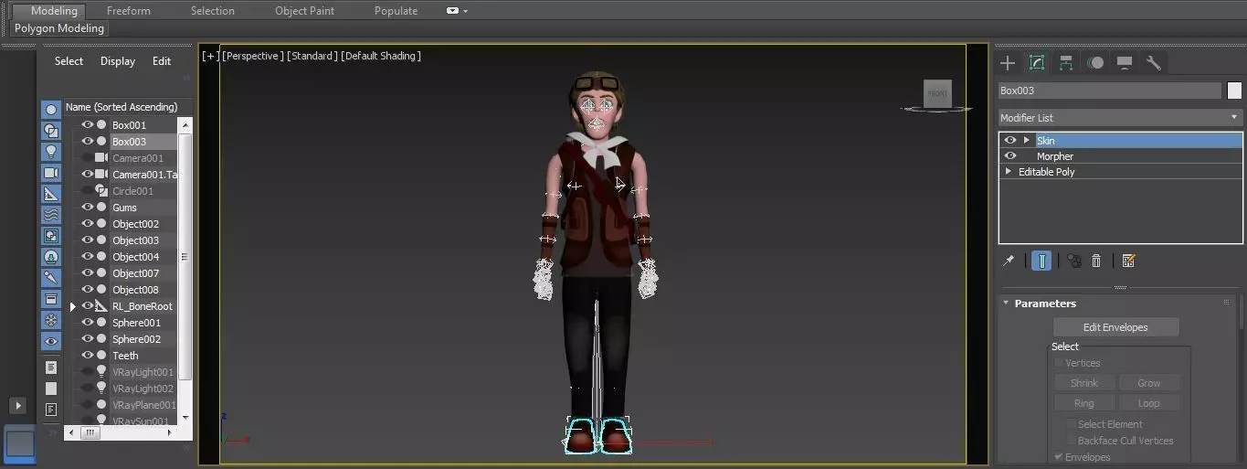Select Object004 in the Scene Explorer
The width and height of the screenshot is (1247, 469).
click(x=135, y=257)
